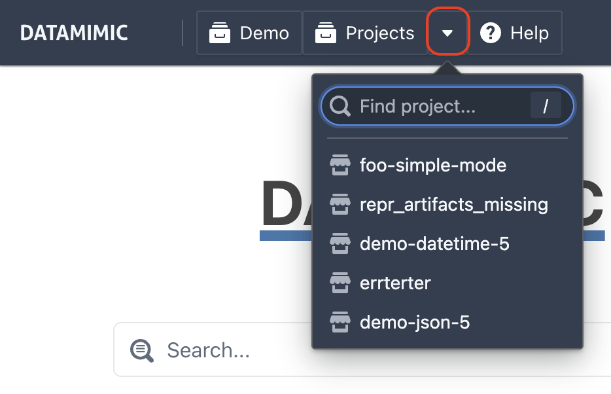
Task: Click the DATAMIMIC logo in the header
Action: pyautogui.click(x=74, y=33)
